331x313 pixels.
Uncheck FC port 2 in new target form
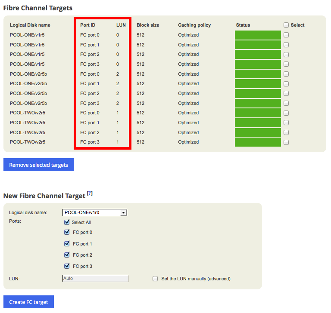tap(67, 255)
